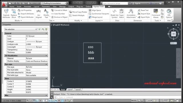This screenshot has height=103, width=183.
Task: Click the Explode Attributes tool
Action: pos(6,13)
